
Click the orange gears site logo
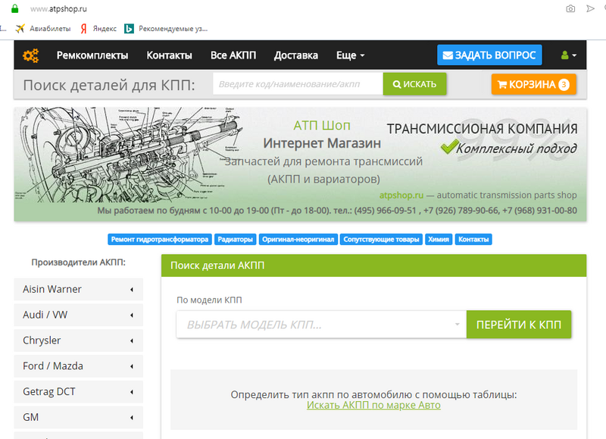pyautogui.click(x=30, y=55)
